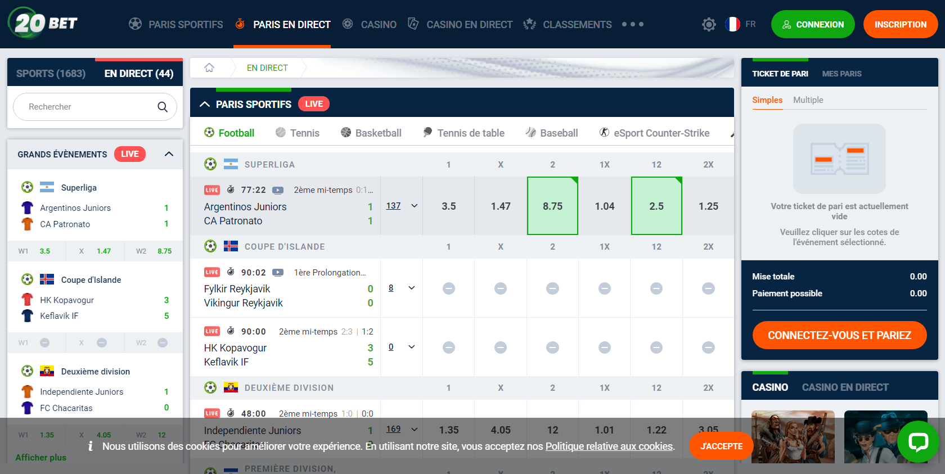The height and width of the screenshot is (474, 945).
Task: Select the Basketball sport tab
Action: tap(371, 133)
